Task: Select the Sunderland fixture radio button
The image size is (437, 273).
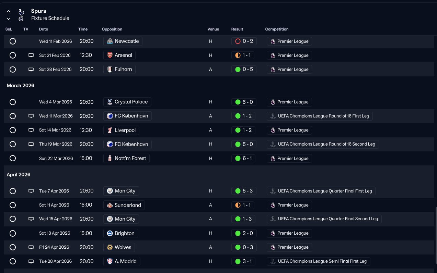Action: (x=13, y=205)
